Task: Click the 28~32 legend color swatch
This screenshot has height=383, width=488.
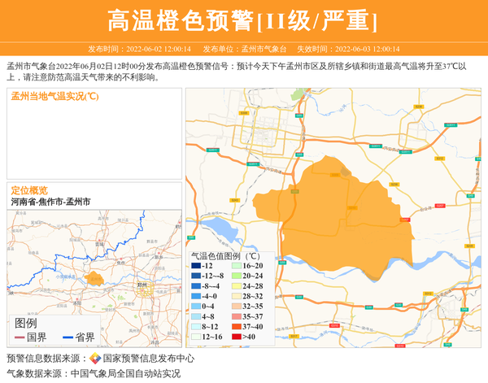Action: 237,296
